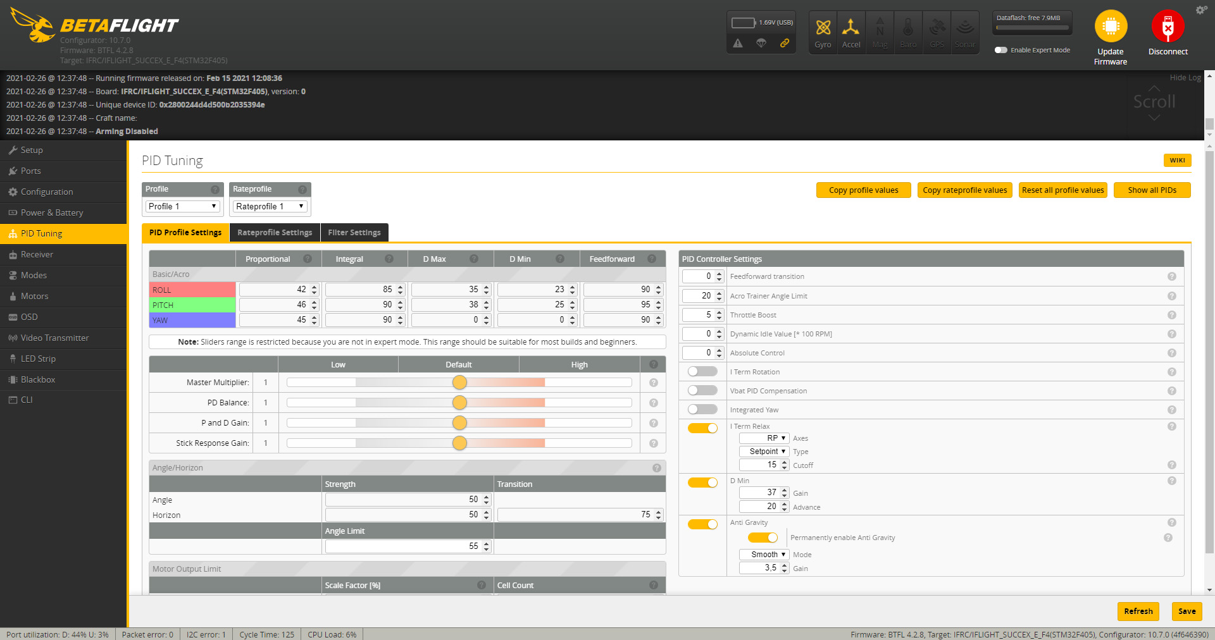This screenshot has width=1215, height=640.
Task: Click help icon next to Proportional header
Action: pyautogui.click(x=308, y=259)
